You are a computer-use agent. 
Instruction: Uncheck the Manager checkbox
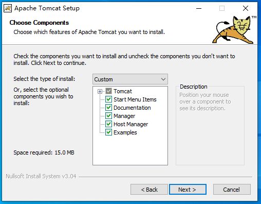108,116
